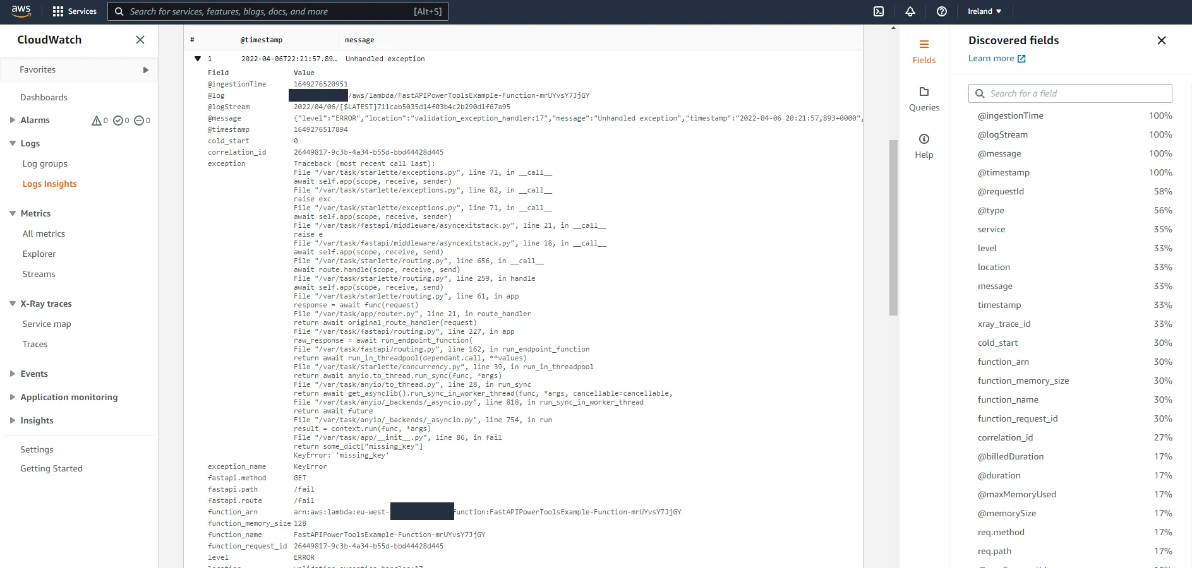Click the Search for a field input

(x=1069, y=93)
